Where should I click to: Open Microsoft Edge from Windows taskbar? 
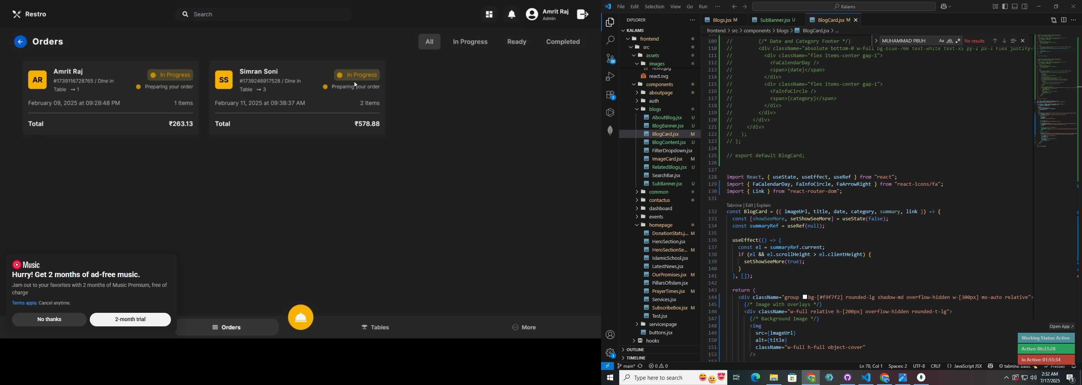click(x=755, y=378)
